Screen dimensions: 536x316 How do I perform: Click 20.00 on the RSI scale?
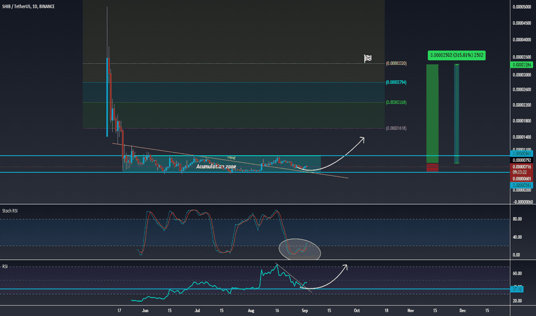(517, 301)
